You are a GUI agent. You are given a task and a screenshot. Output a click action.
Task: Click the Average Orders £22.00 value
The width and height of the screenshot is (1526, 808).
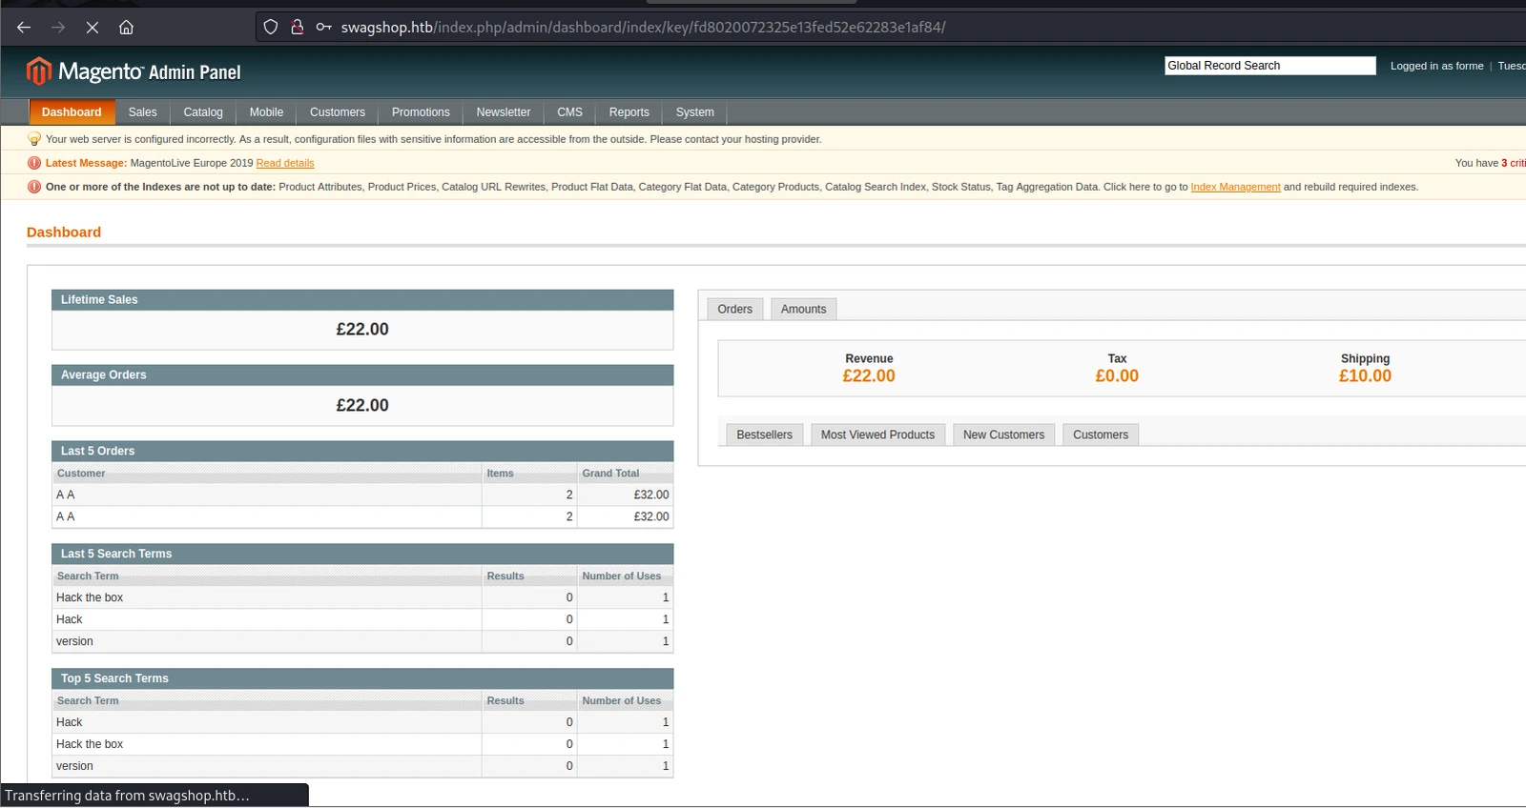362,406
